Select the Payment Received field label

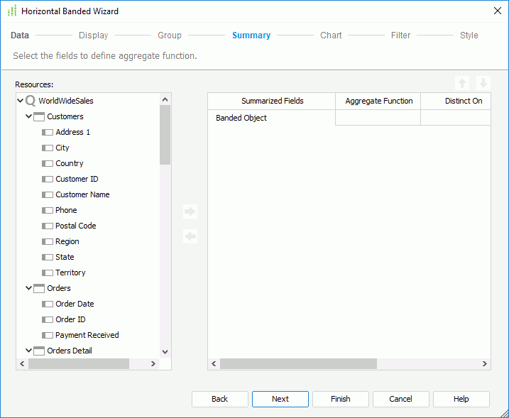(x=87, y=335)
